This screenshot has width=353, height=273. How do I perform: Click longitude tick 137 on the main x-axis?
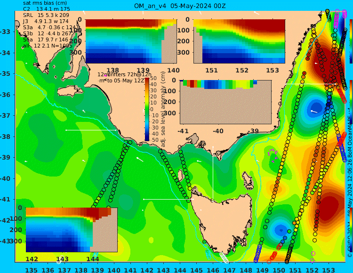64,270
